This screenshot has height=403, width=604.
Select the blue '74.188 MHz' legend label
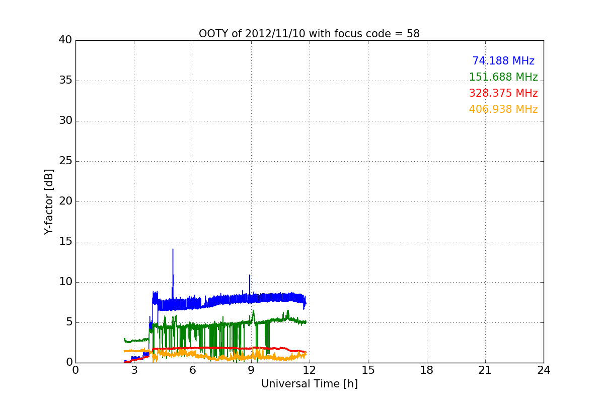(x=503, y=61)
